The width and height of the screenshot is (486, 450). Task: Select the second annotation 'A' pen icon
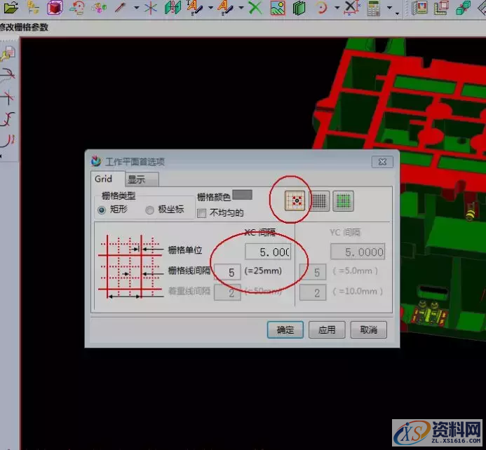point(225,8)
